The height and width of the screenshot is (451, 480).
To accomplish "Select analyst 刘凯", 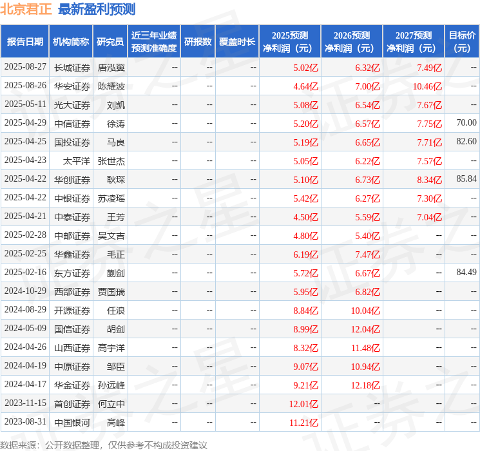I will (116, 105).
